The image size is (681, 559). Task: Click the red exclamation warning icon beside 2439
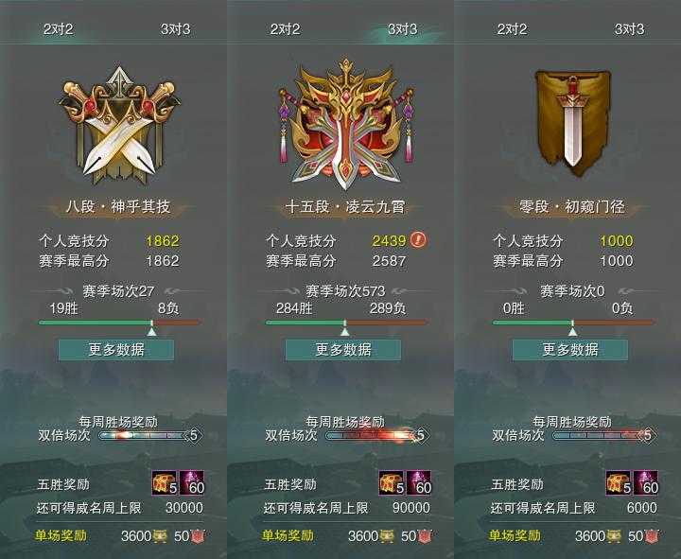pyautogui.click(x=419, y=239)
